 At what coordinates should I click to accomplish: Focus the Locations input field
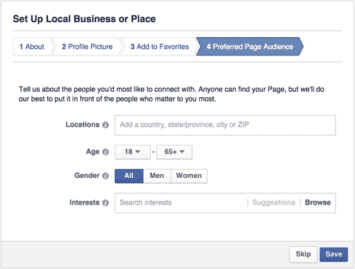coord(225,125)
